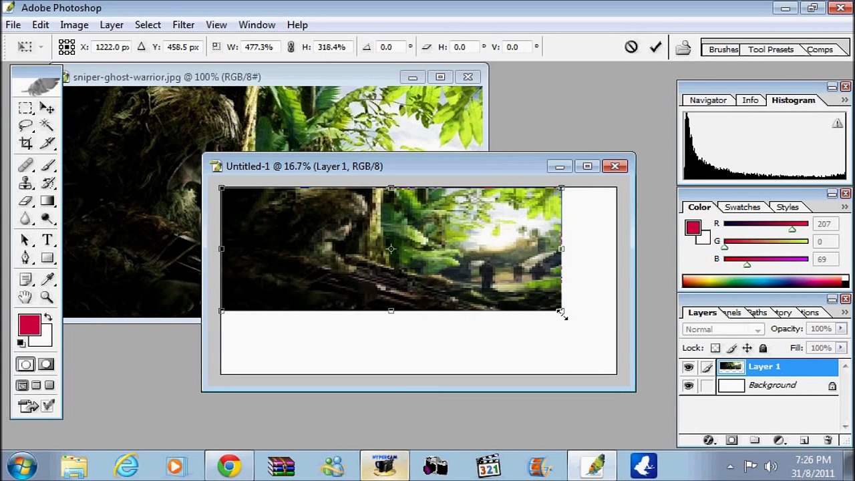The width and height of the screenshot is (855, 481).
Task: Toggle relative positioning for reference point
Action: [x=141, y=47]
